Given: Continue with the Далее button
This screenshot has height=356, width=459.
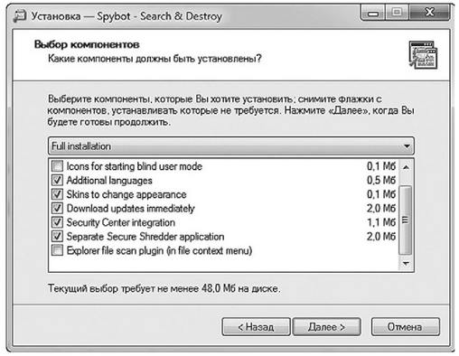Looking at the screenshot, I should [327, 327].
